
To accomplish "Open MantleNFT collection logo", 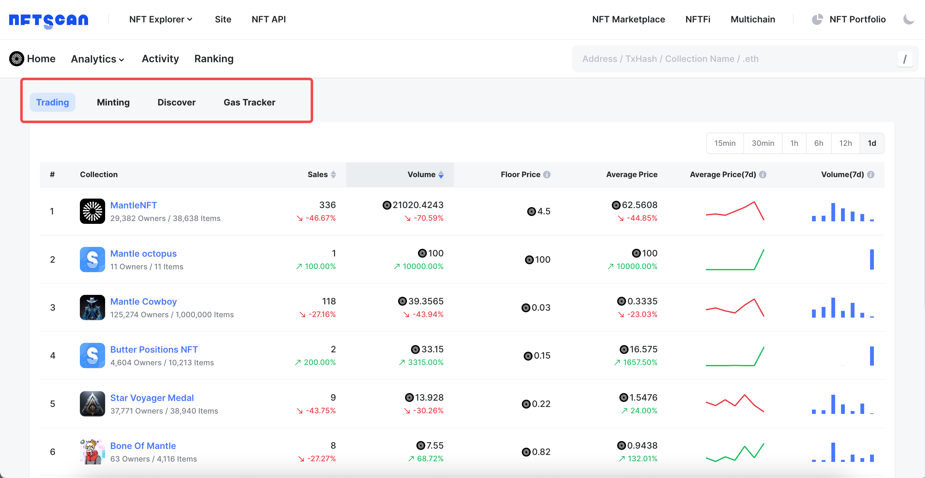I will [92, 211].
